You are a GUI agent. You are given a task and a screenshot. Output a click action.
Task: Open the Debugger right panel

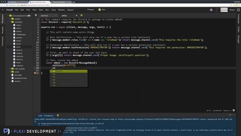238,39
